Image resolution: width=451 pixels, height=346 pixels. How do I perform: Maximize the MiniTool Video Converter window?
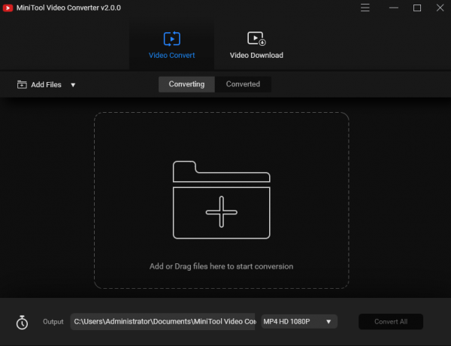pyautogui.click(x=417, y=8)
